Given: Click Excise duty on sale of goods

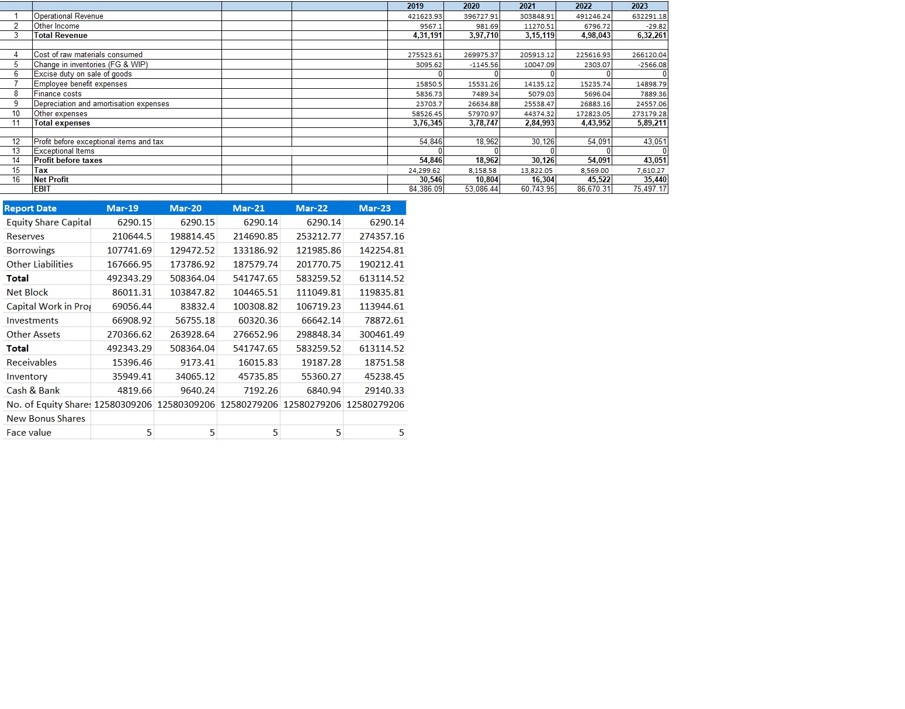Looking at the screenshot, I should coord(83,74).
